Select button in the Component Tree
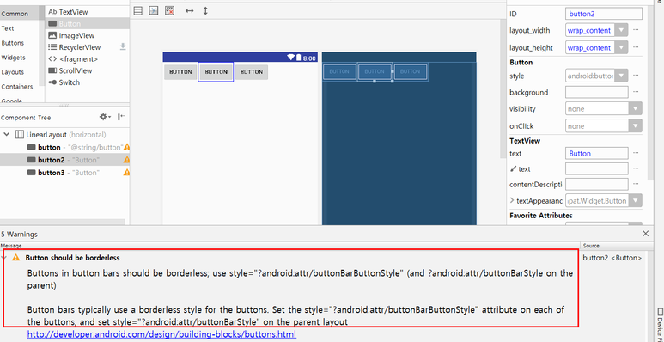The height and width of the screenshot is (342, 664). (x=49, y=148)
